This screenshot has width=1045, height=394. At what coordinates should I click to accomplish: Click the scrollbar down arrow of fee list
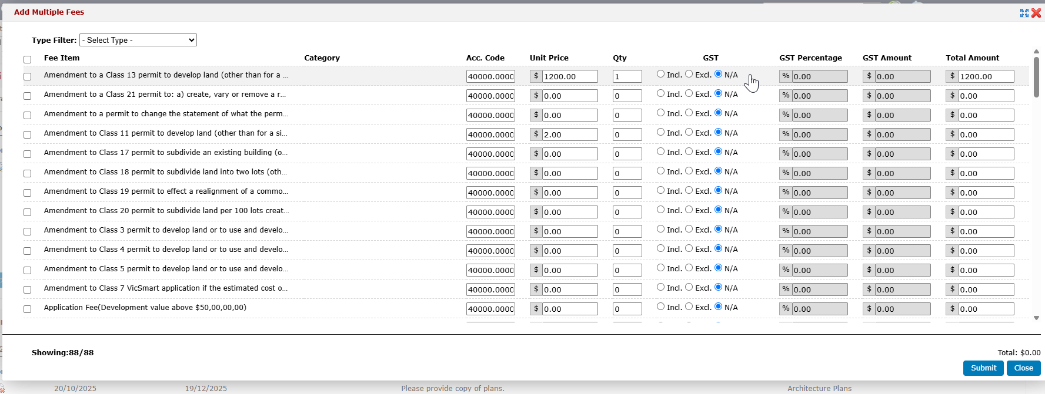[x=1036, y=318]
